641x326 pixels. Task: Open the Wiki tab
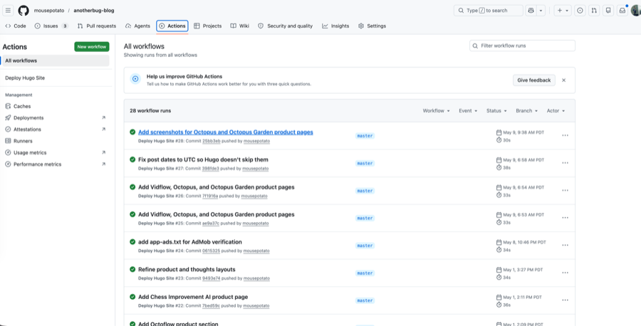[x=239, y=26]
